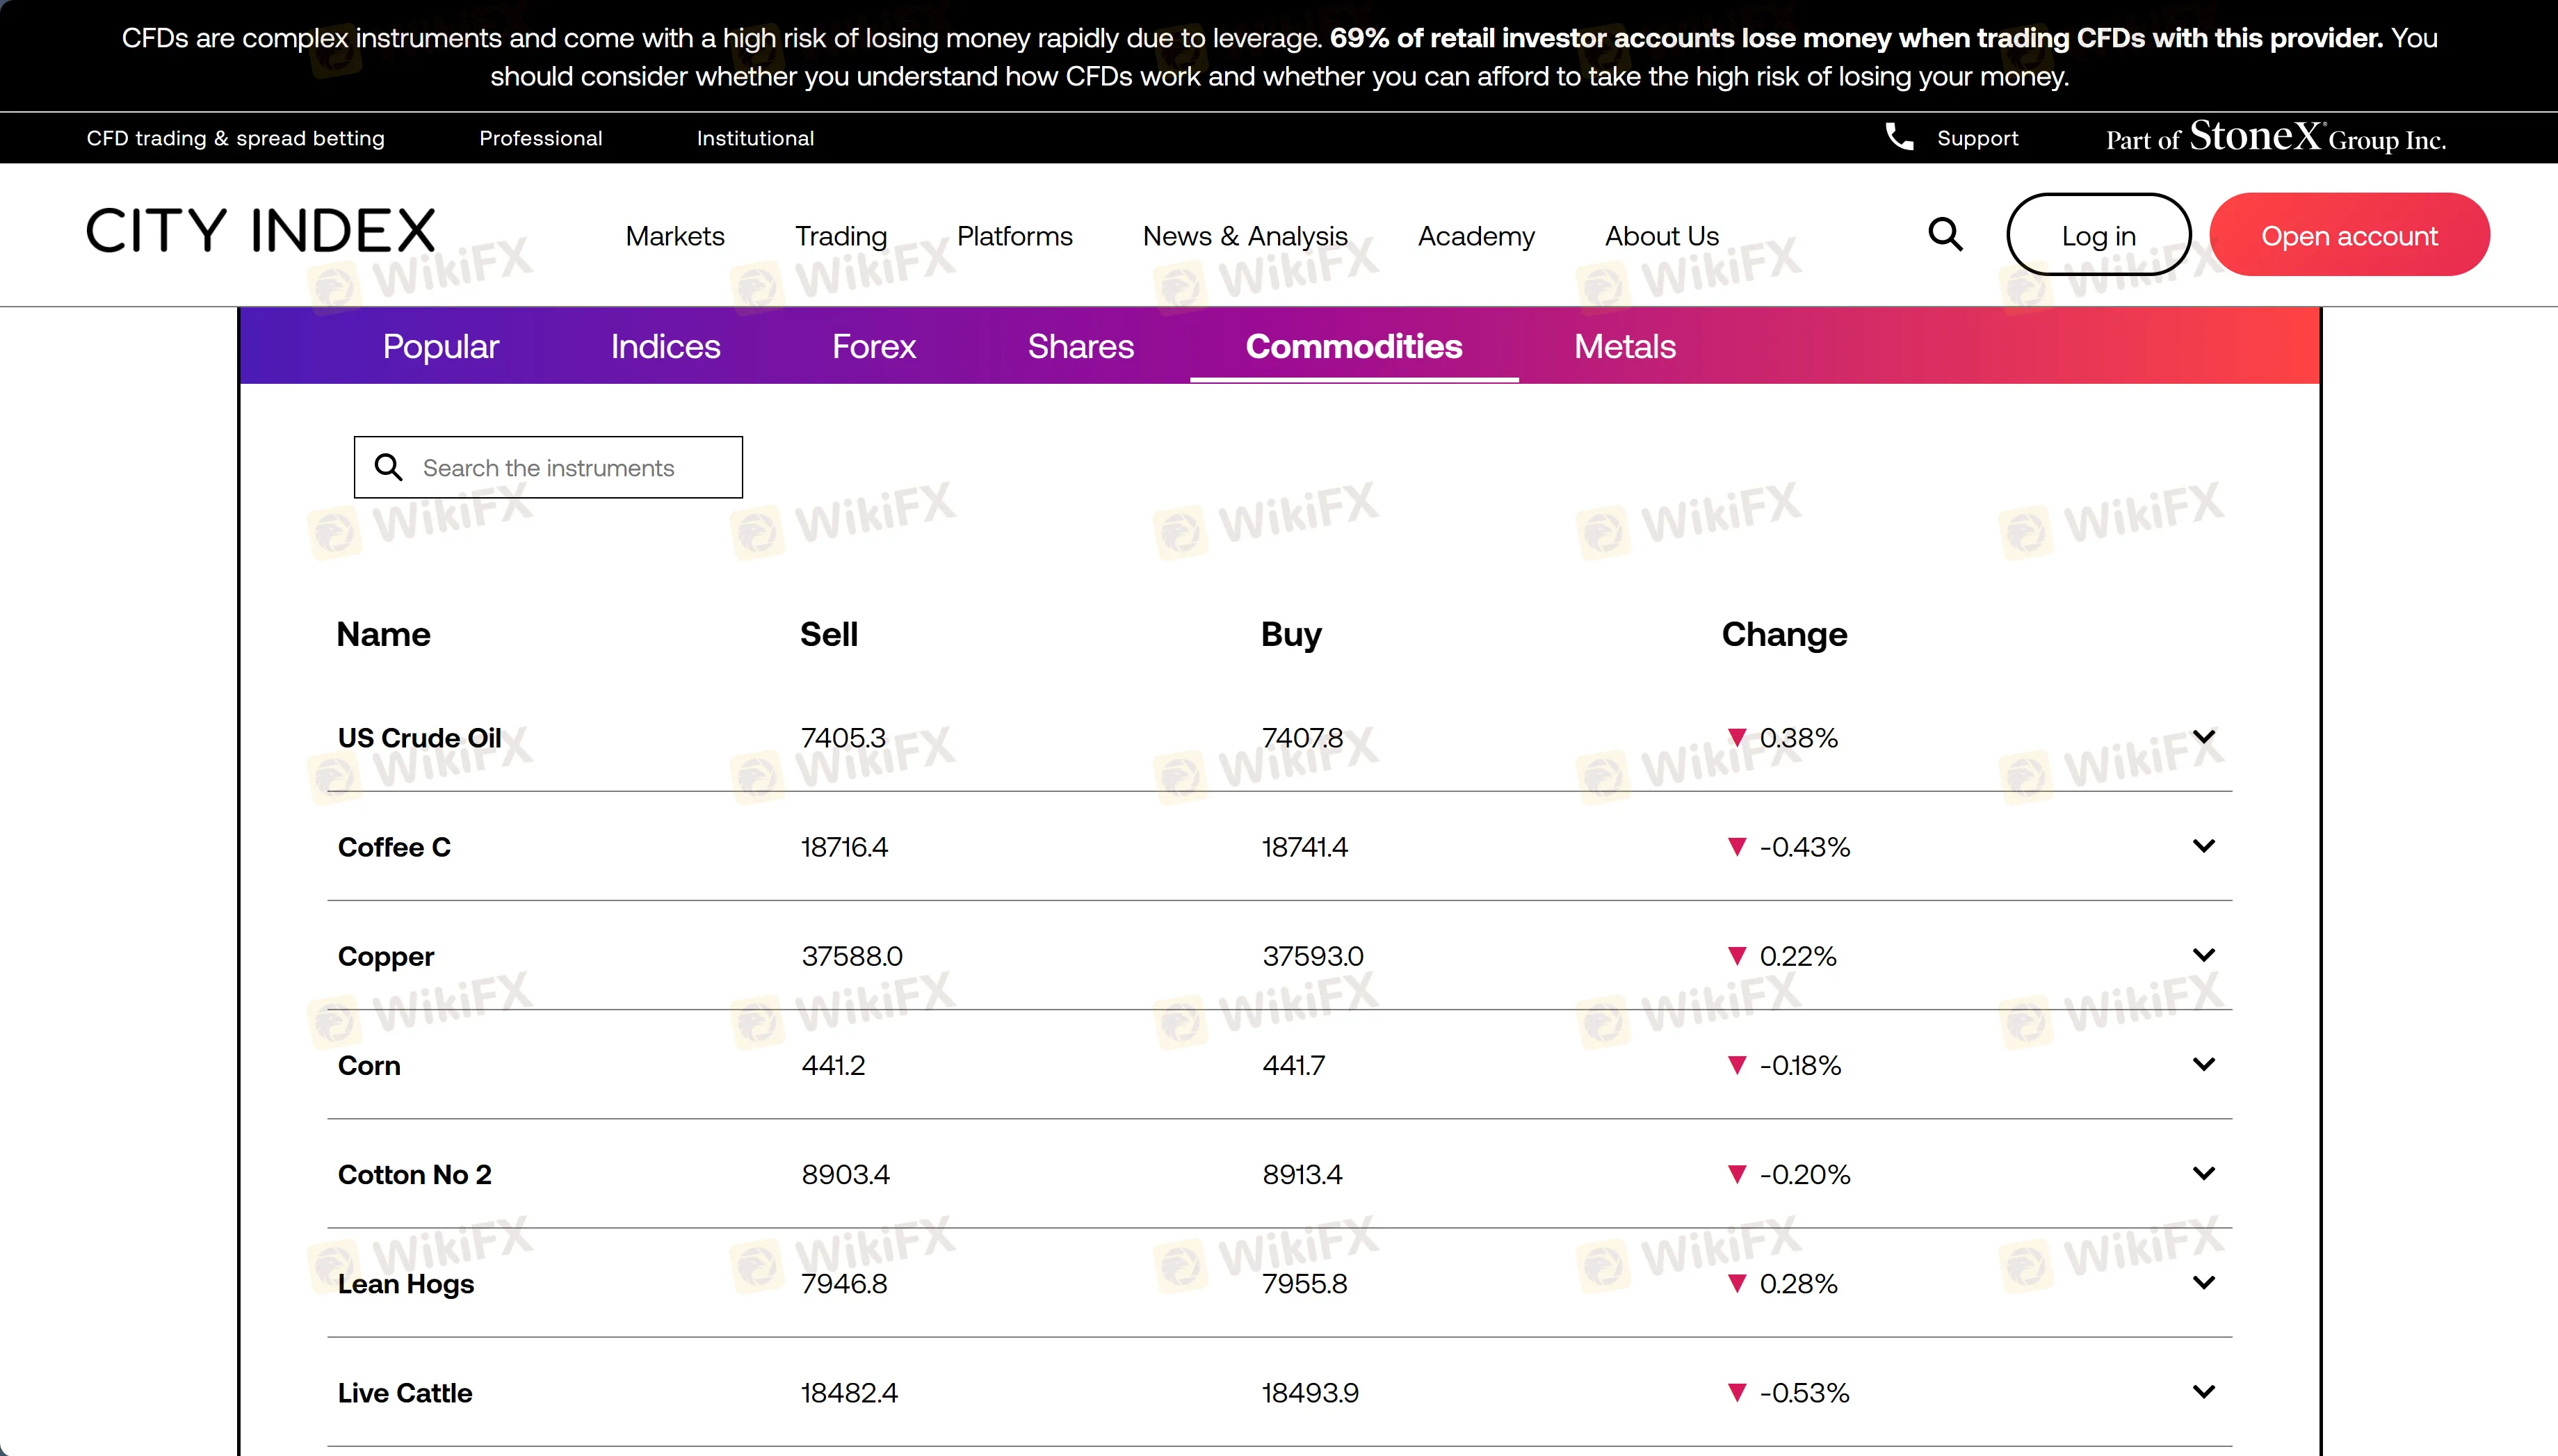Click Cotton No 2 buy price 8913.4

coord(1302,1175)
